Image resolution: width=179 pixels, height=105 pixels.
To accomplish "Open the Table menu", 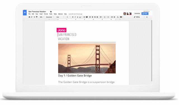I will pyautogui.click(x=55, y=14).
